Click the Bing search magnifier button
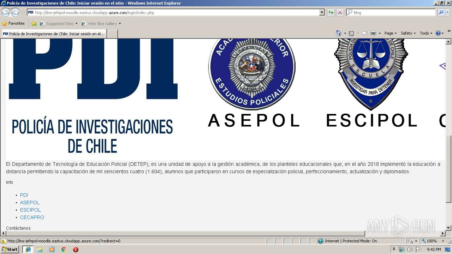 click(x=441, y=13)
